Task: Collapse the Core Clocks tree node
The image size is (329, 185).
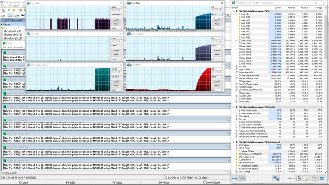Action: (x=236, y=40)
